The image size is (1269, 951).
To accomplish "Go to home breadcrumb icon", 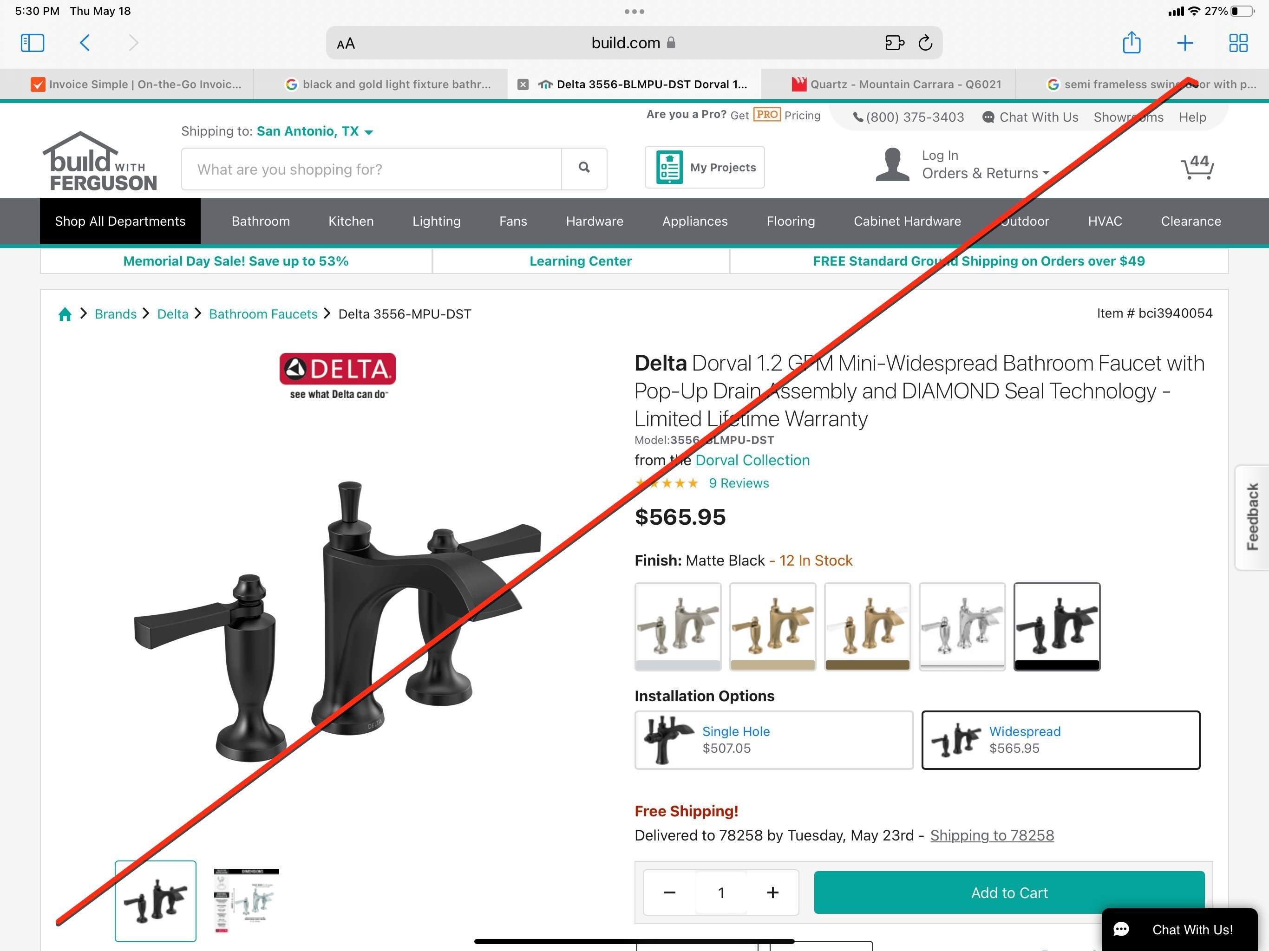I will pyautogui.click(x=65, y=314).
